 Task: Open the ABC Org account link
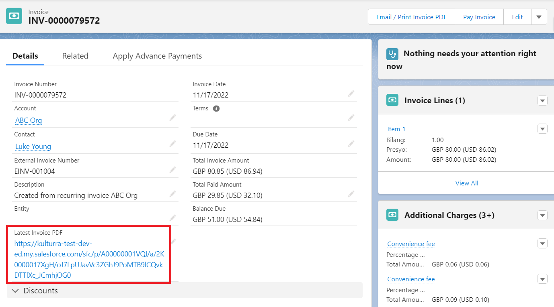tap(29, 120)
